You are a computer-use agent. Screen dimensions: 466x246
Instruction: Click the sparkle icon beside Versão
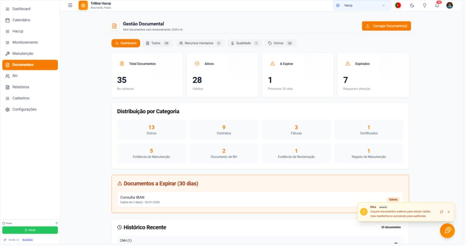(5, 240)
